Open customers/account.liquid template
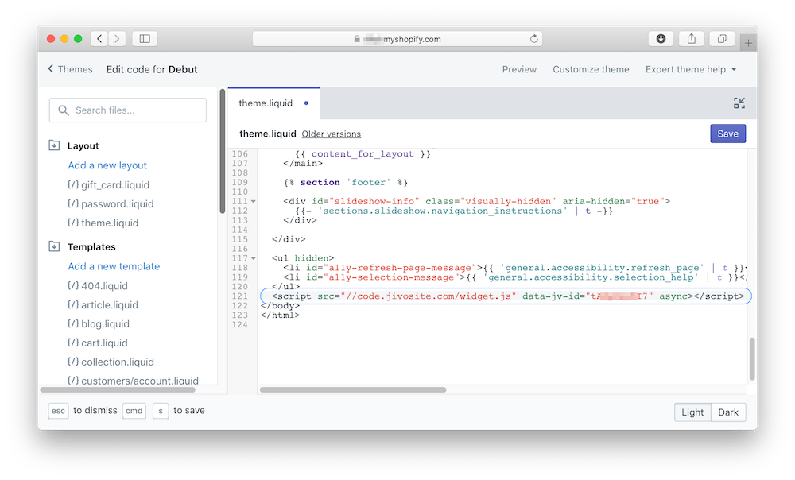 click(x=133, y=381)
